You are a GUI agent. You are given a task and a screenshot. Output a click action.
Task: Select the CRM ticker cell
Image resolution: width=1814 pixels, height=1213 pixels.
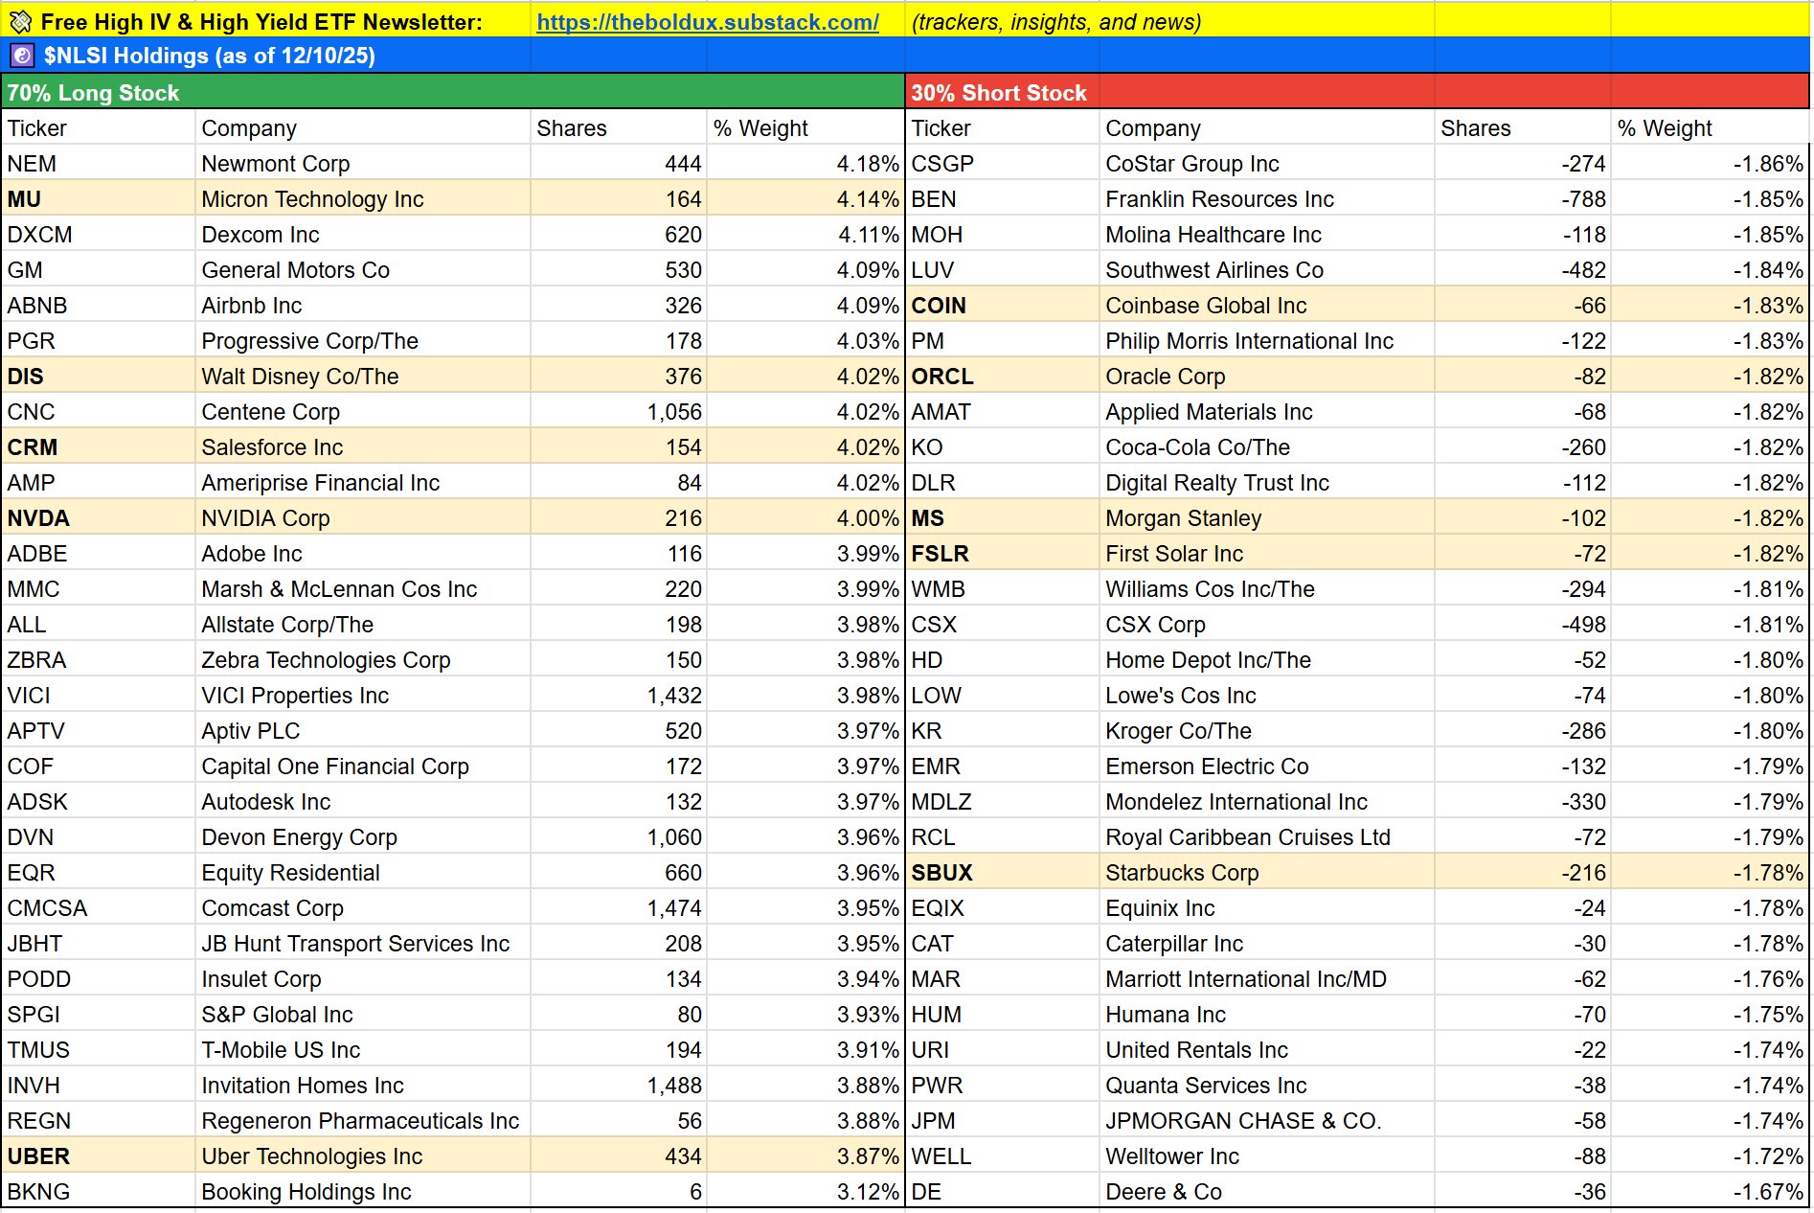(x=99, y=447)
